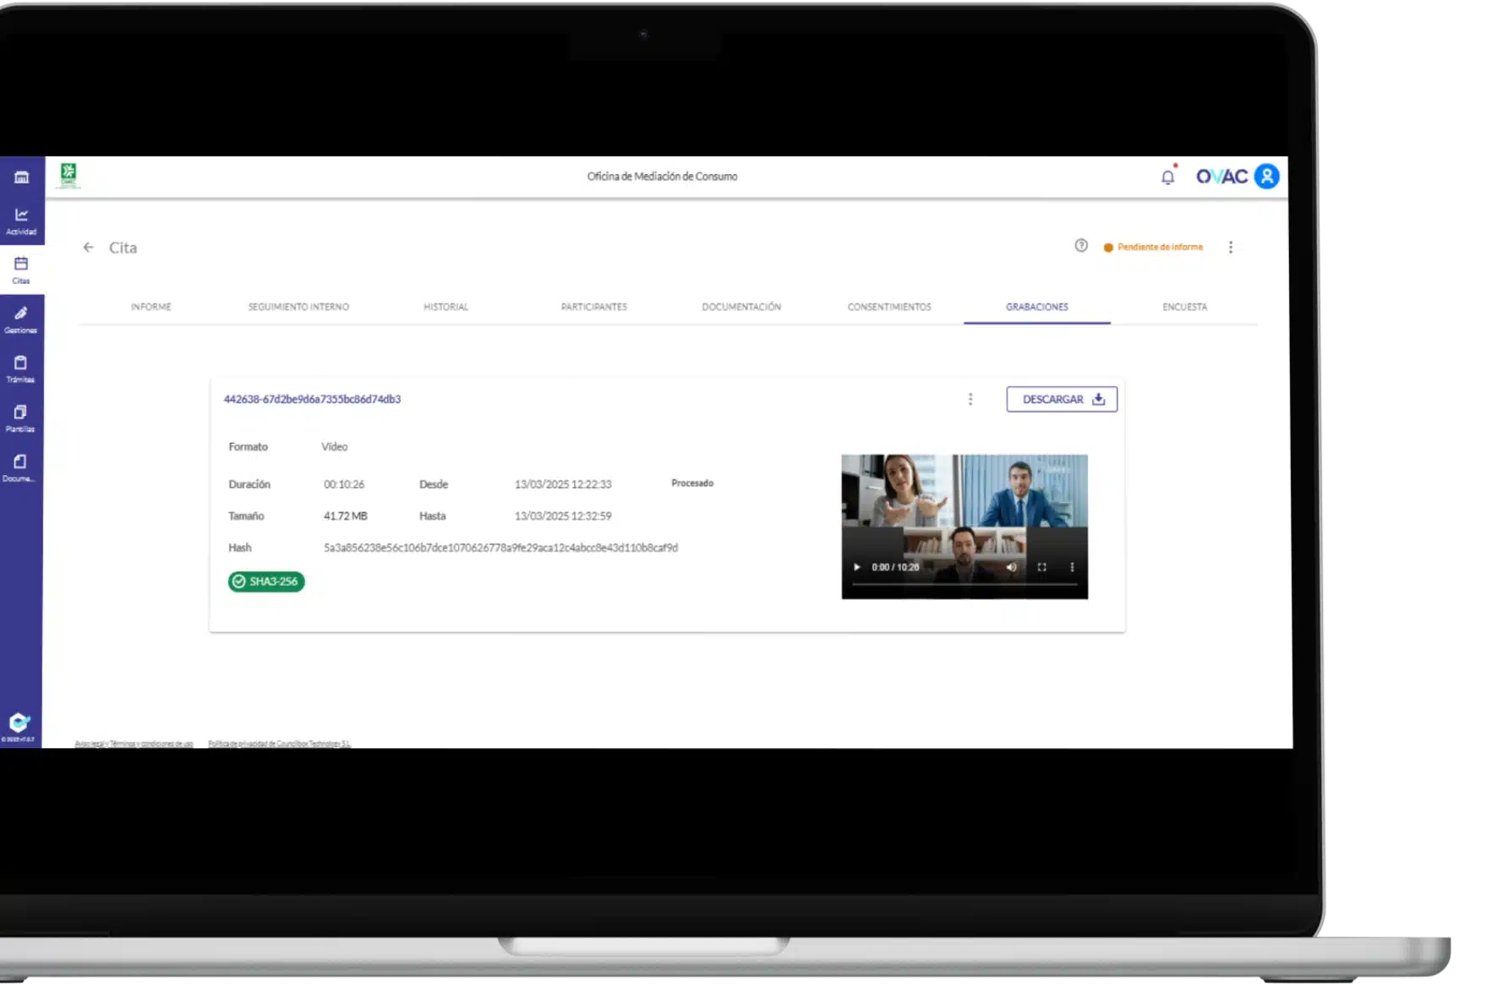Click the video progress bar
This screenshot has width=1508, height=984.
(964, 584)
